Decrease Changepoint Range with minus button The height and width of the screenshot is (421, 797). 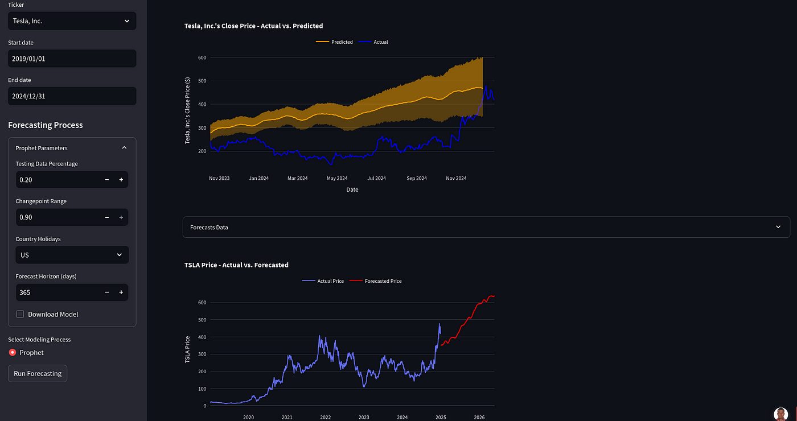click(106, 217)
